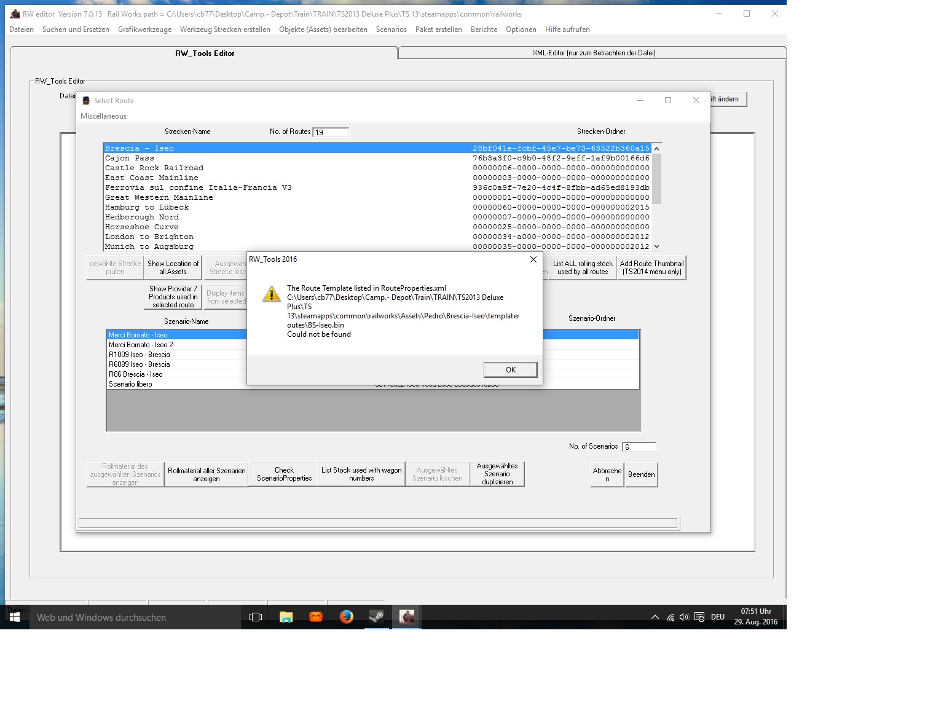Show hidden system tray icons
Viewport: 944px width, 708px height.
tap(655, 617)
